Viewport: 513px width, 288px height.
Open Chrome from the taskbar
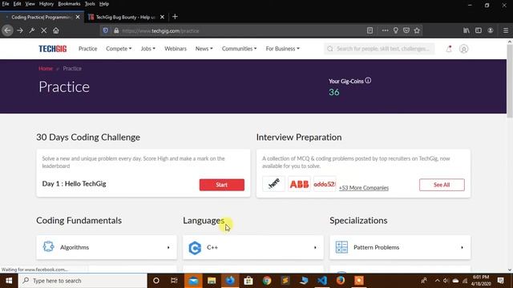click(267, 281)
